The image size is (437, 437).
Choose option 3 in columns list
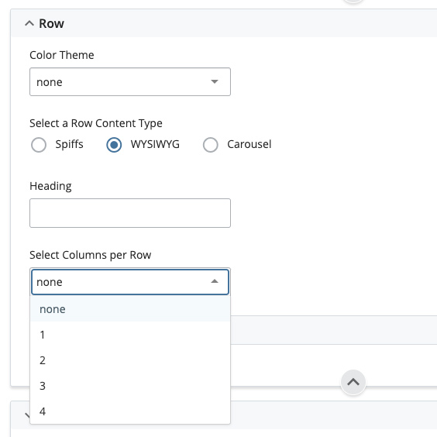(x=130, y=386)
